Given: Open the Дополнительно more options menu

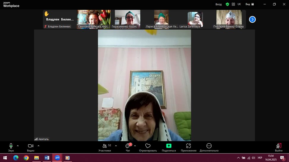Looking at the screenshot, I should (209, 146).
